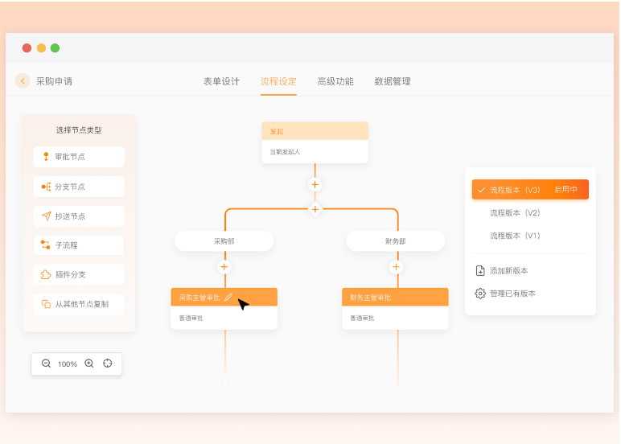This screenshot has width=621, height=444.
Task: Click the 插件分支 plugin puzzle icon
Action: tap(46, 275)
